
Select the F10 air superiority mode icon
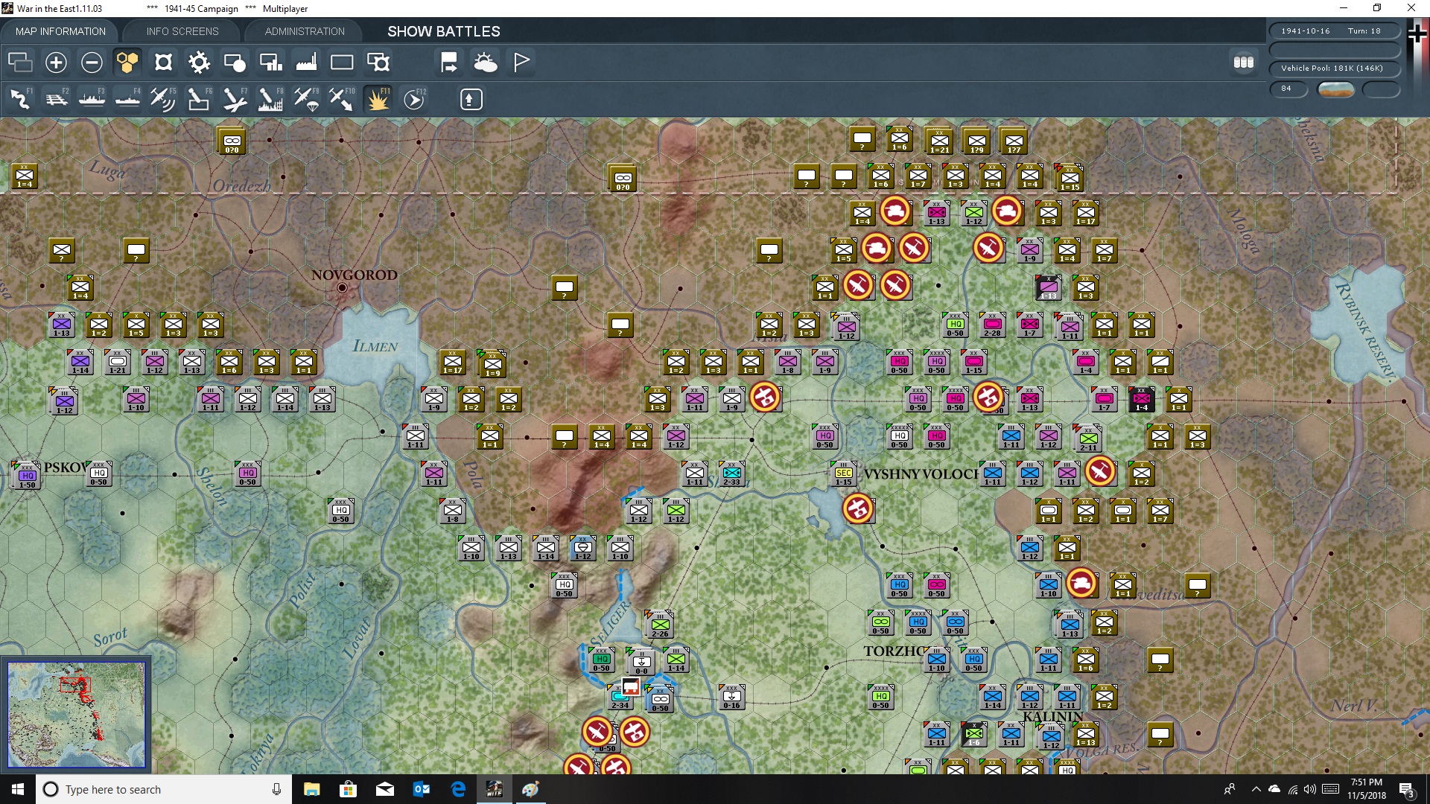[x=341, y=99]
